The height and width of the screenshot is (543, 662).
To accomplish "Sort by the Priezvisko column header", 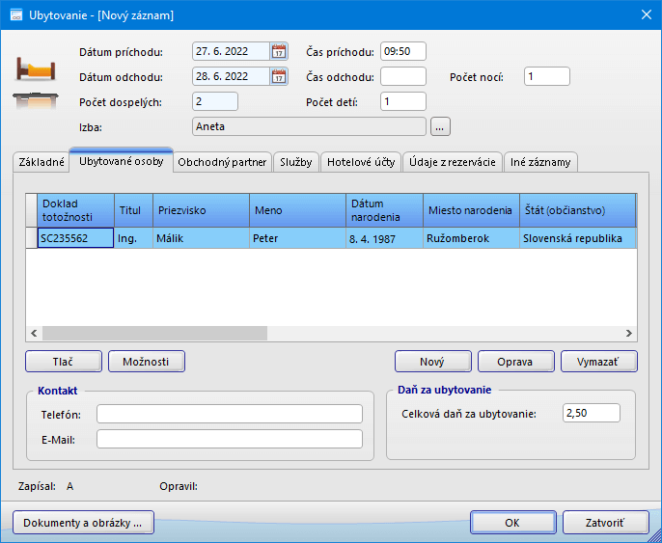I will 200,209.
